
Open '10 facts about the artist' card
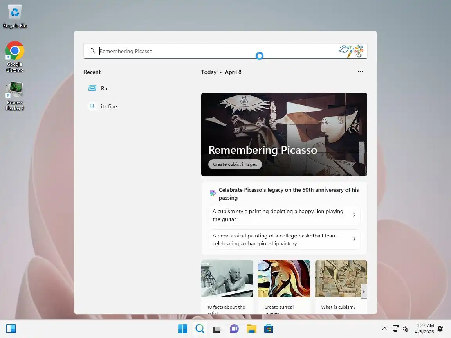227,287
